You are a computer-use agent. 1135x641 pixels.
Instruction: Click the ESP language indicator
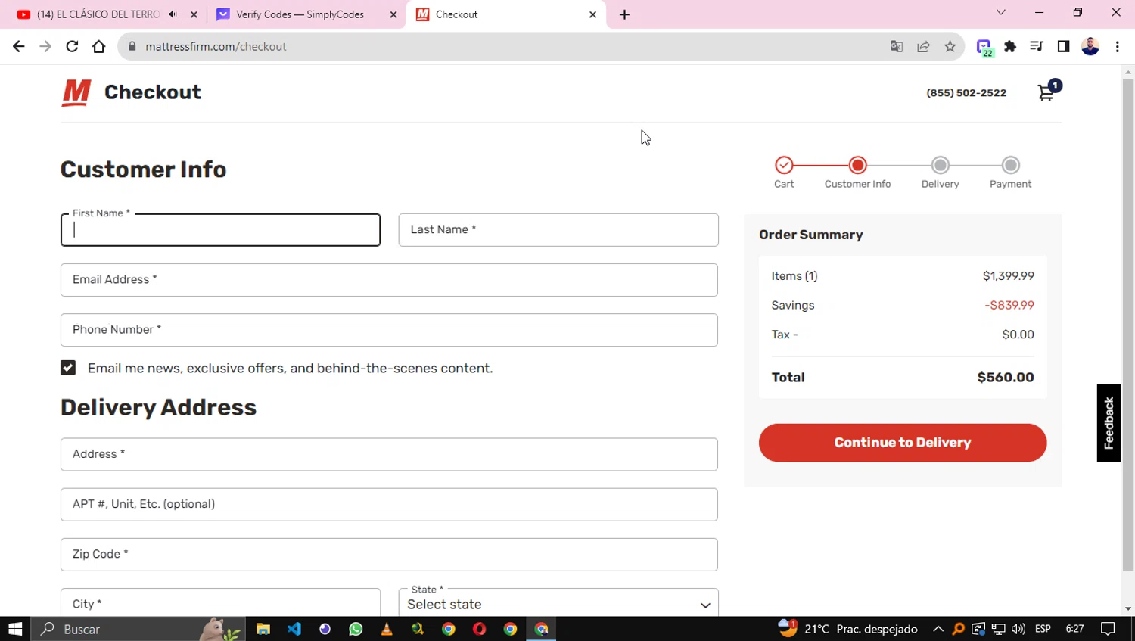[1043, 629]
